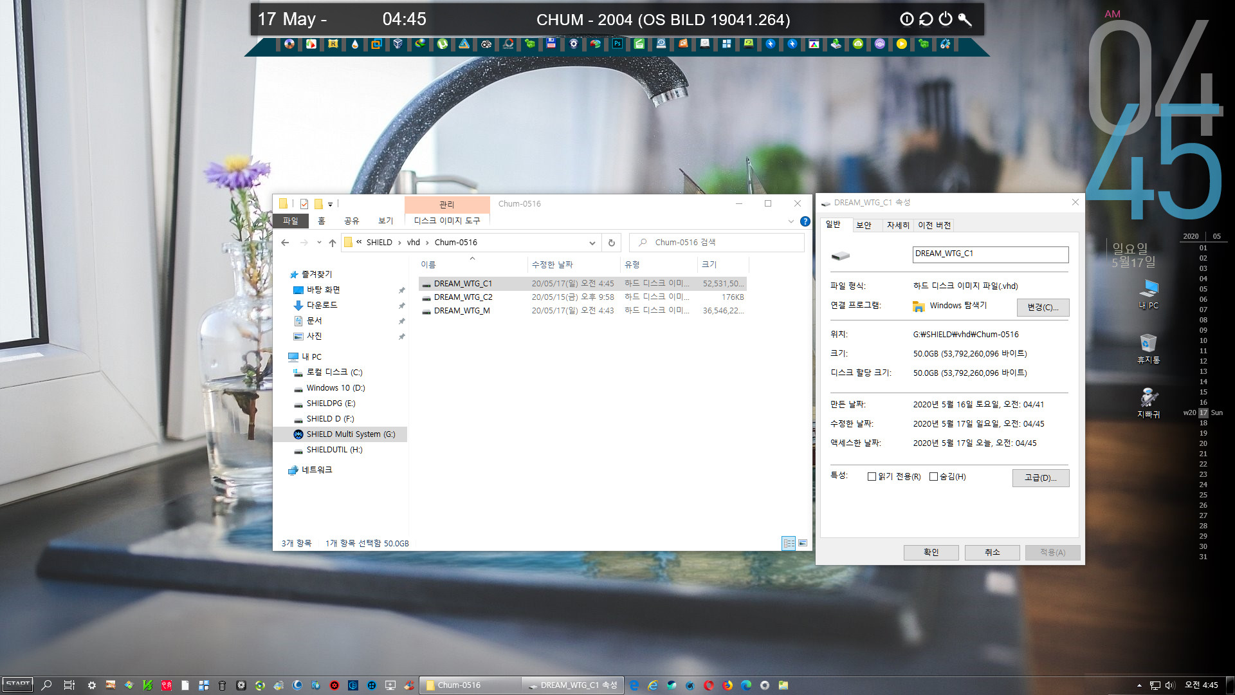Launch Firefox from the taskbar
The width and height of the screenshot is (1235, 695).
click(727, 685)
